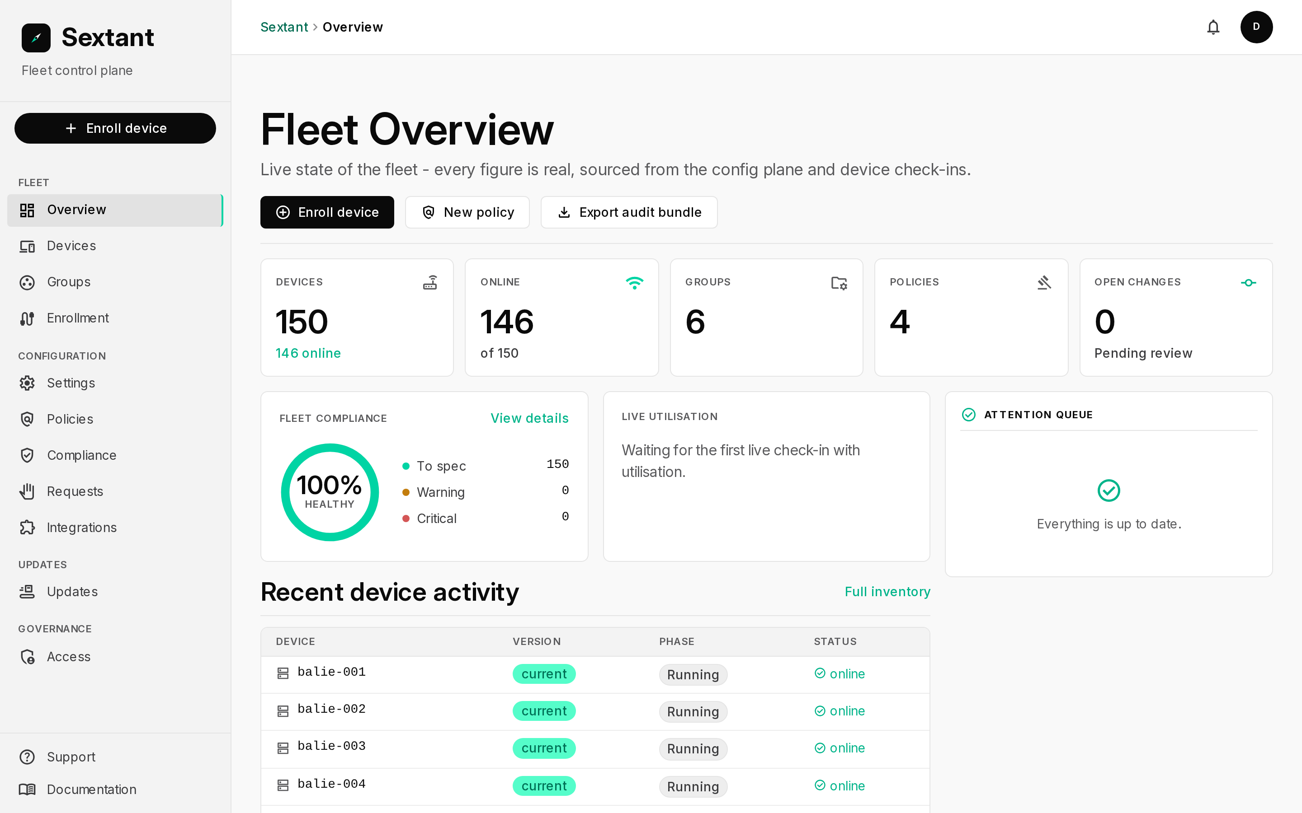
Task: Click the Overview grid icon in sidebar
Action: (x=27, y=210)
